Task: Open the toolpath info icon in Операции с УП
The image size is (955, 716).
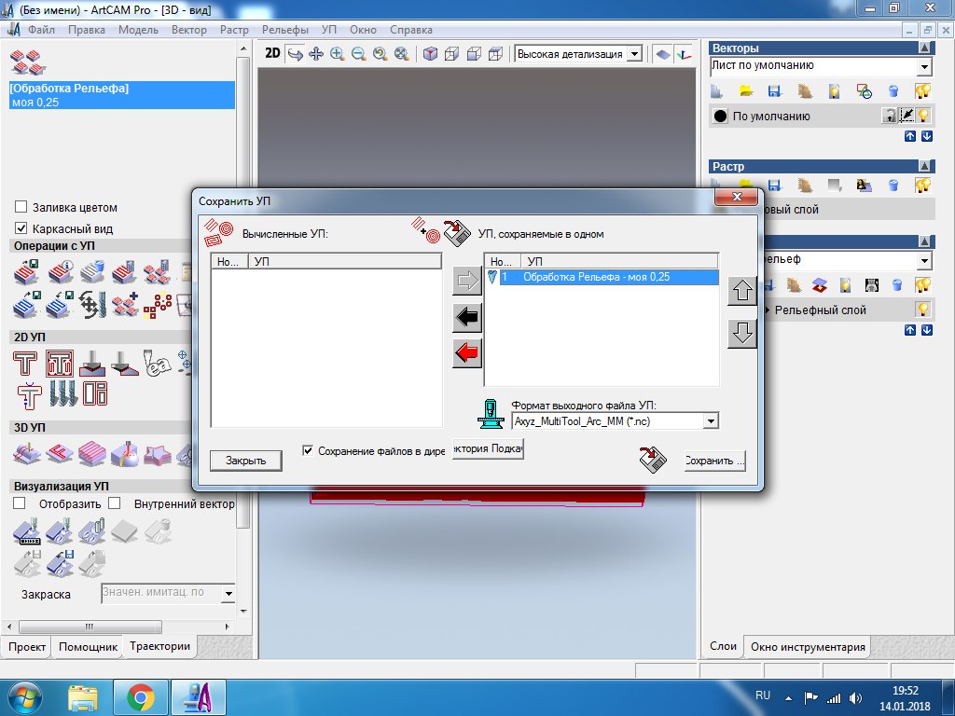Action: (61, 272)
